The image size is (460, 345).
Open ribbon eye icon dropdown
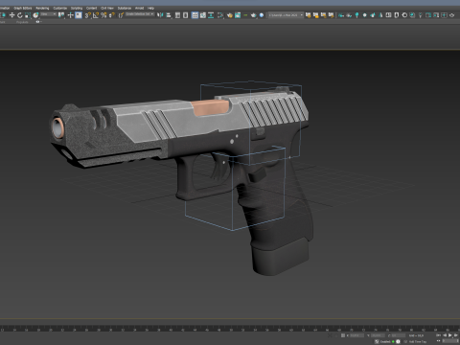coord(38,22)
